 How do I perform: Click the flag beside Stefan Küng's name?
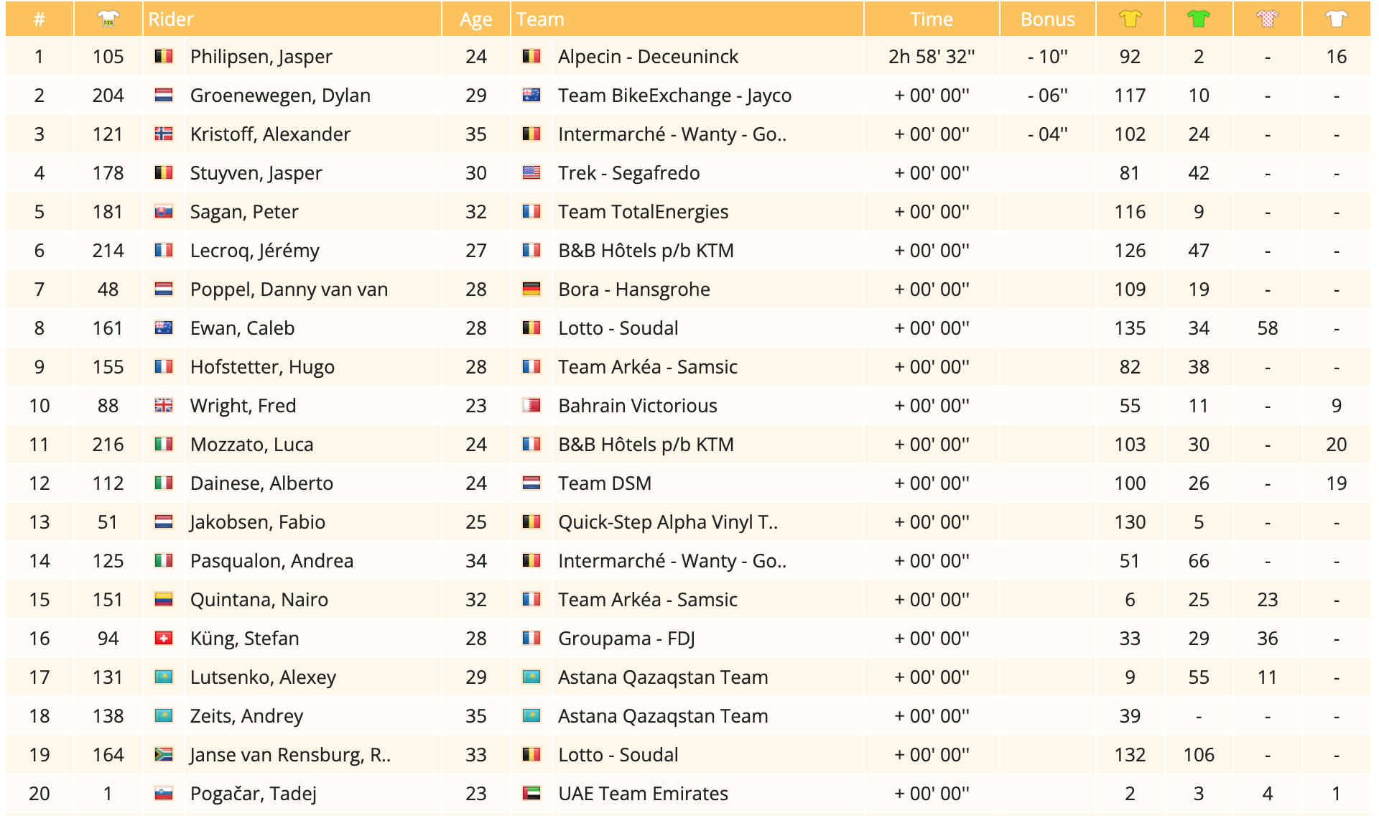pyautogui.click(x=164, y=639)
